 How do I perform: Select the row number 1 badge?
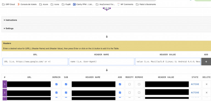(x=5, y=84)
